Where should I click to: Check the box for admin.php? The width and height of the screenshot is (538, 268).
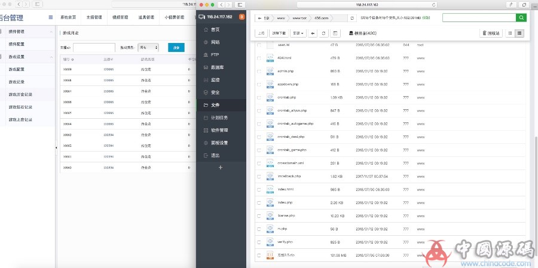click(259, 71)
